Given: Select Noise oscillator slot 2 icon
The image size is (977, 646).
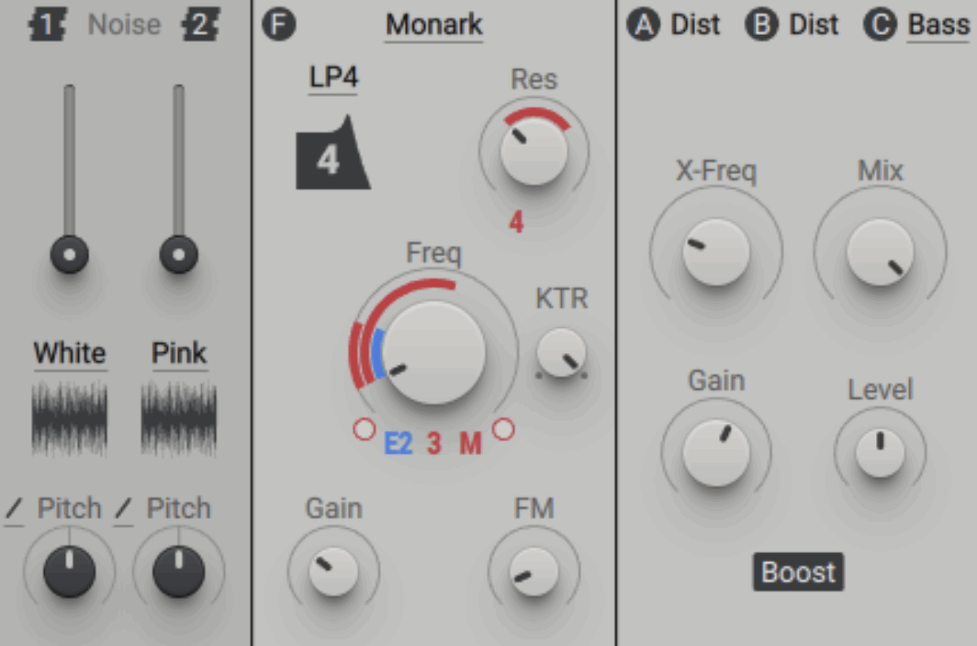Looking at the screenshot, I should tap(200, 25).
